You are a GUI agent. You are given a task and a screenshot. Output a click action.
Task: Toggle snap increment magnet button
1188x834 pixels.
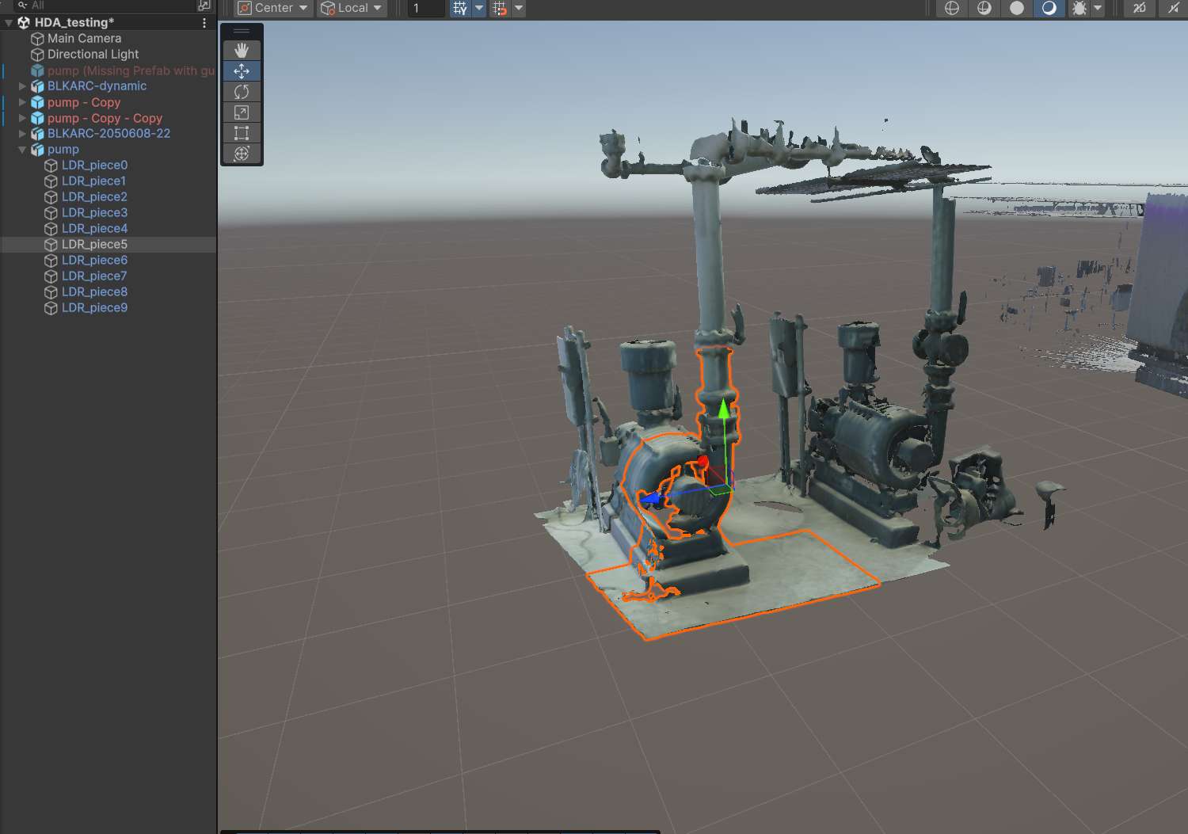click(500, 8)
